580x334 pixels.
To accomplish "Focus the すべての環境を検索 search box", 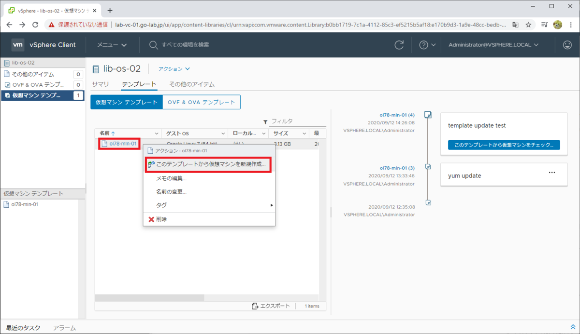I will point(186,45).
